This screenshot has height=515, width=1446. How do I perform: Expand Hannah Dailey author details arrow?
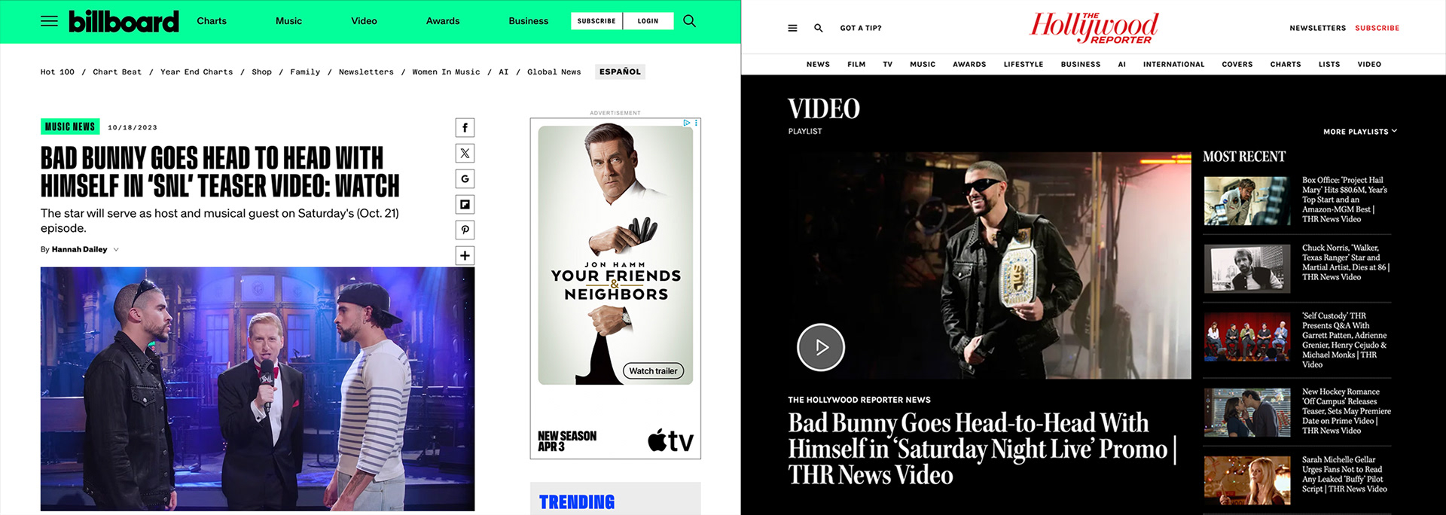[x=116, y=250]
